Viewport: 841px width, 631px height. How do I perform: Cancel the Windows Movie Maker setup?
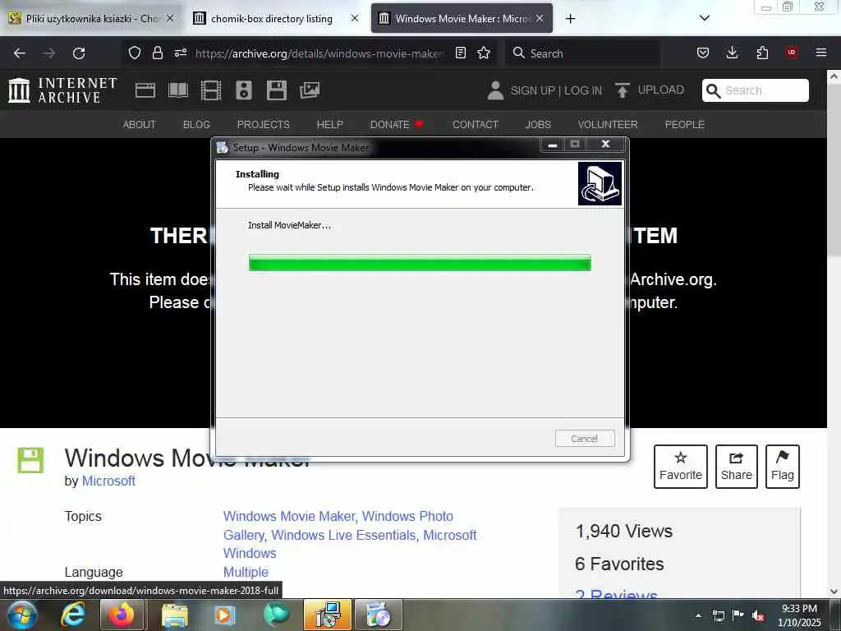pos(585,439)
